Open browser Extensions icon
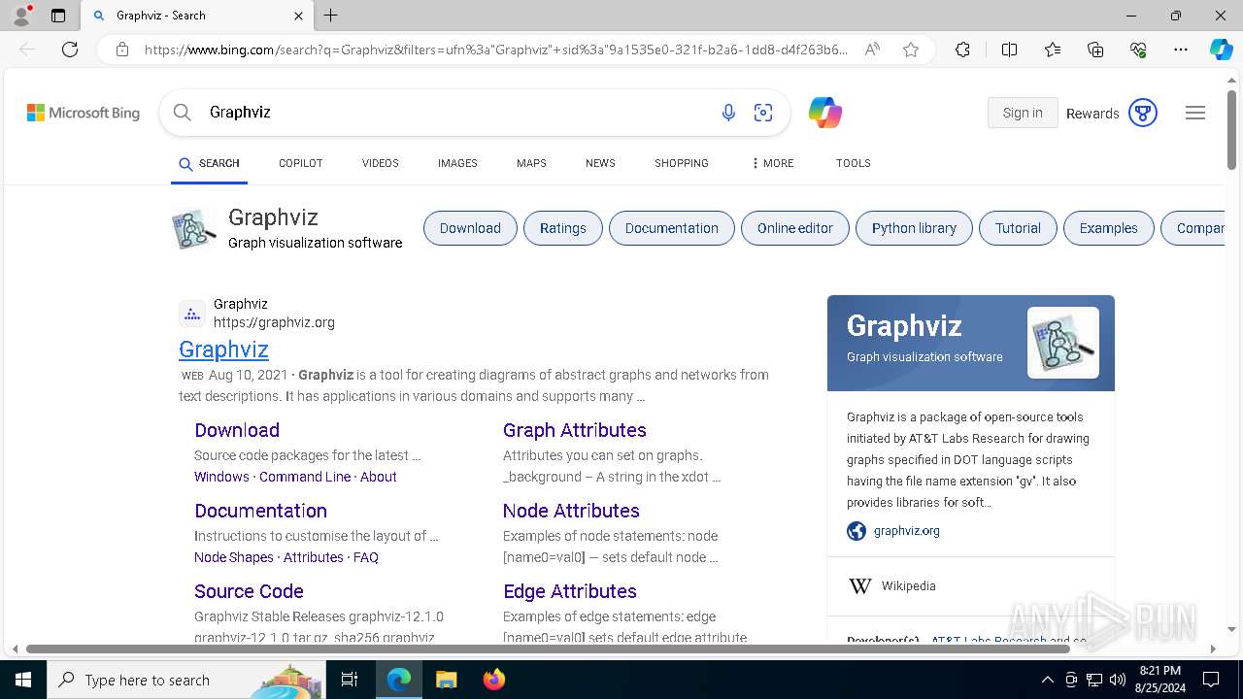Image resolution: width=1243 pixels, height=699 pixels. (x=962, y=50)
